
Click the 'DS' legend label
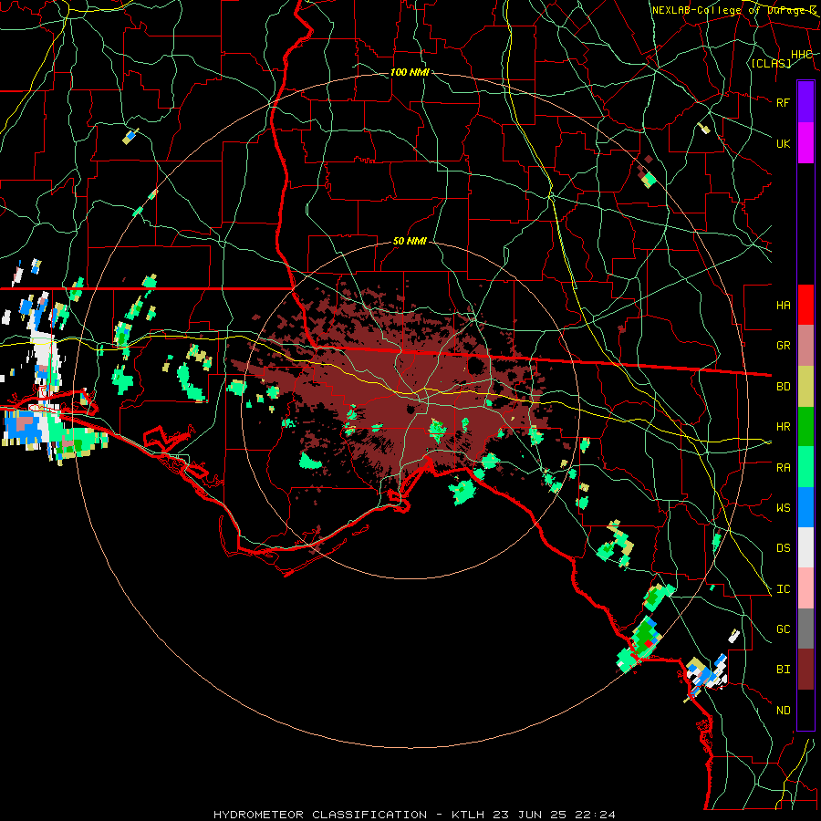pyautogui.click(x=783, y=548)
